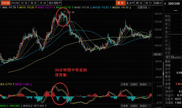
Task: Close the MACD indicator panel
Action: [150, 84]
